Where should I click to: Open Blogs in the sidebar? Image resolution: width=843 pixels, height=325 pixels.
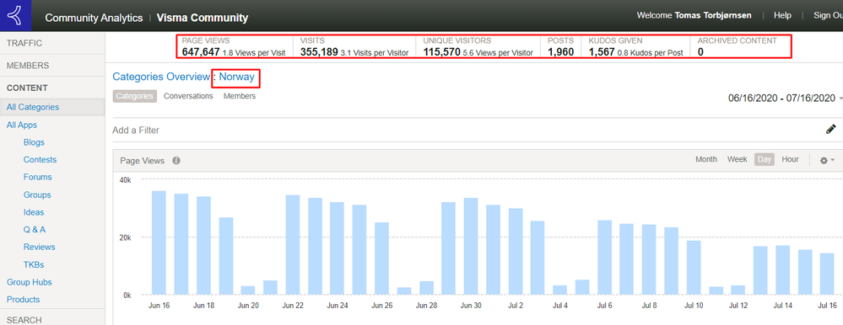[34, 142]
